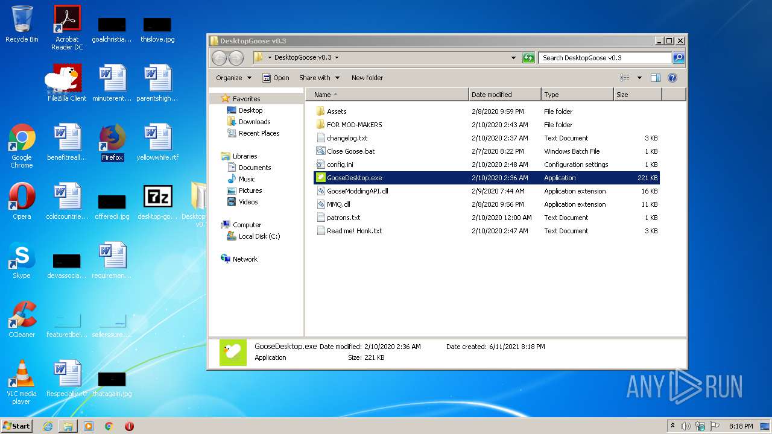Select the MMQ.dll file
The image size is (772, 434).
click(338, 204)
